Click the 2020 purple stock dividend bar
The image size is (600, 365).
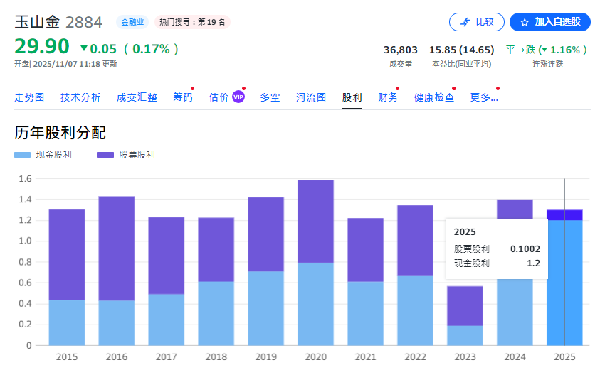coord(316,221)
